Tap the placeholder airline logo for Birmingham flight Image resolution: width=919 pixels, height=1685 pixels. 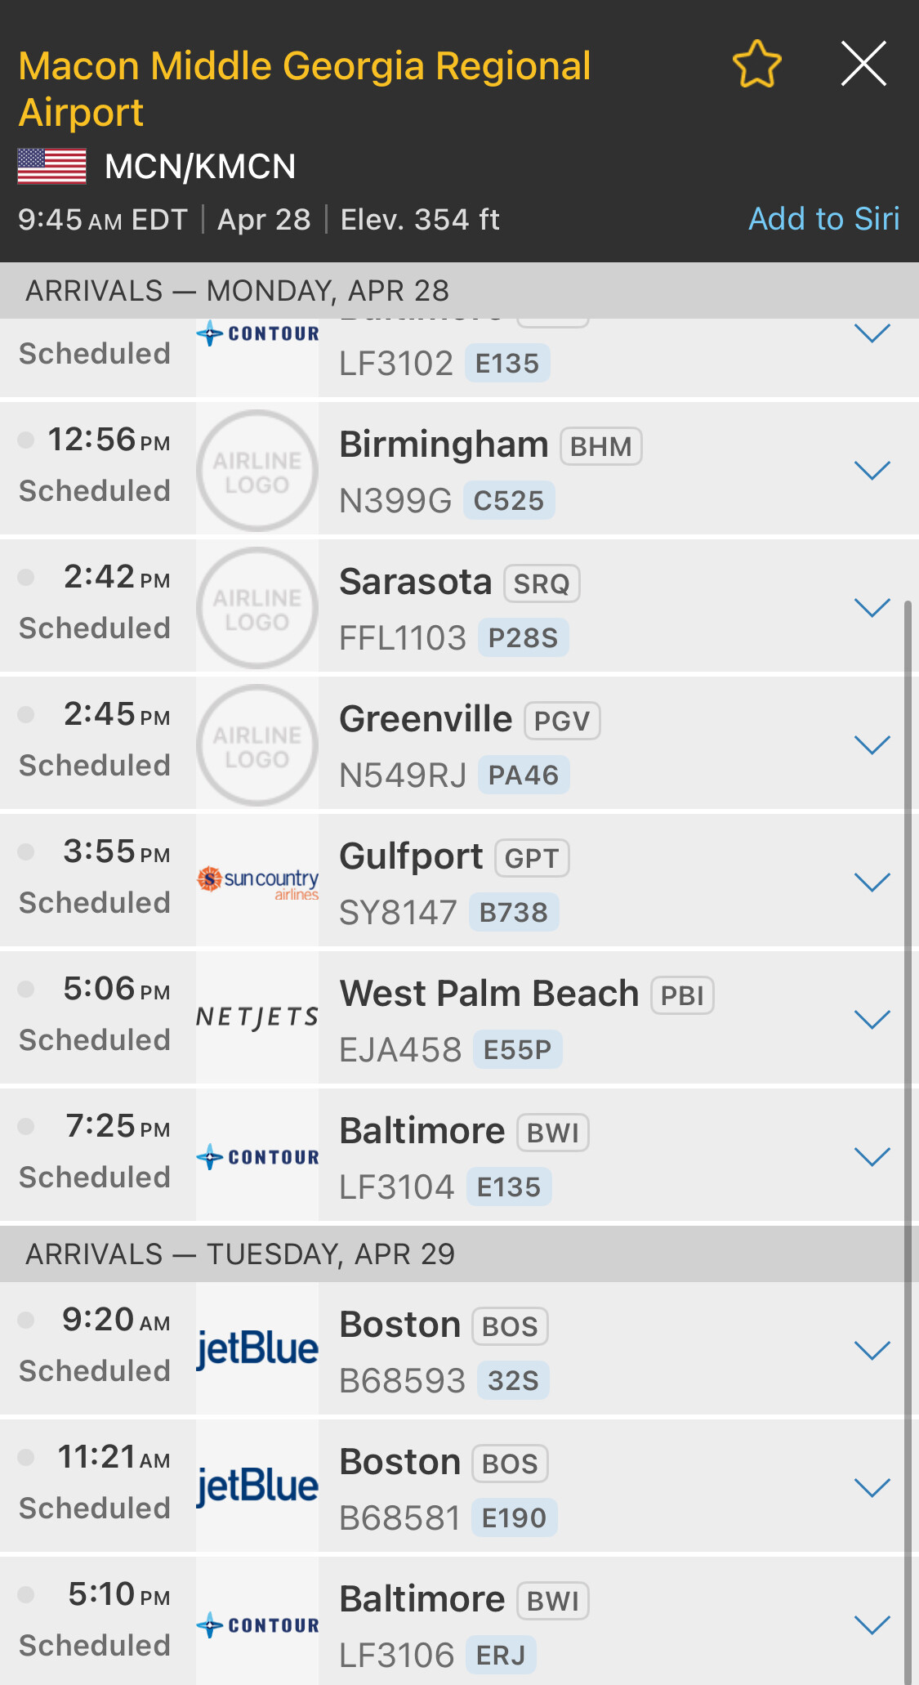257,471
